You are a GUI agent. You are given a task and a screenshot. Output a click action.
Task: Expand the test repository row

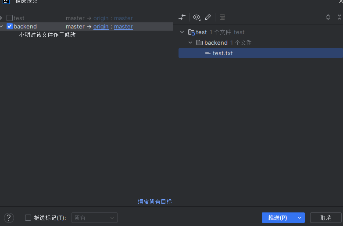(1, 18)
